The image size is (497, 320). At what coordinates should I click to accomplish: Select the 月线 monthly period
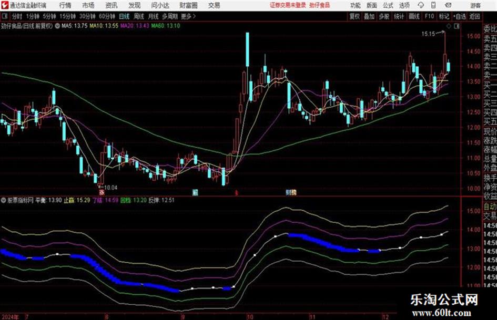[154, 16]
